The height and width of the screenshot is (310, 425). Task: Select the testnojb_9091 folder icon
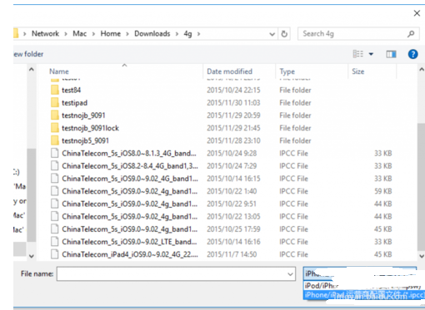[x=55, y=116]
